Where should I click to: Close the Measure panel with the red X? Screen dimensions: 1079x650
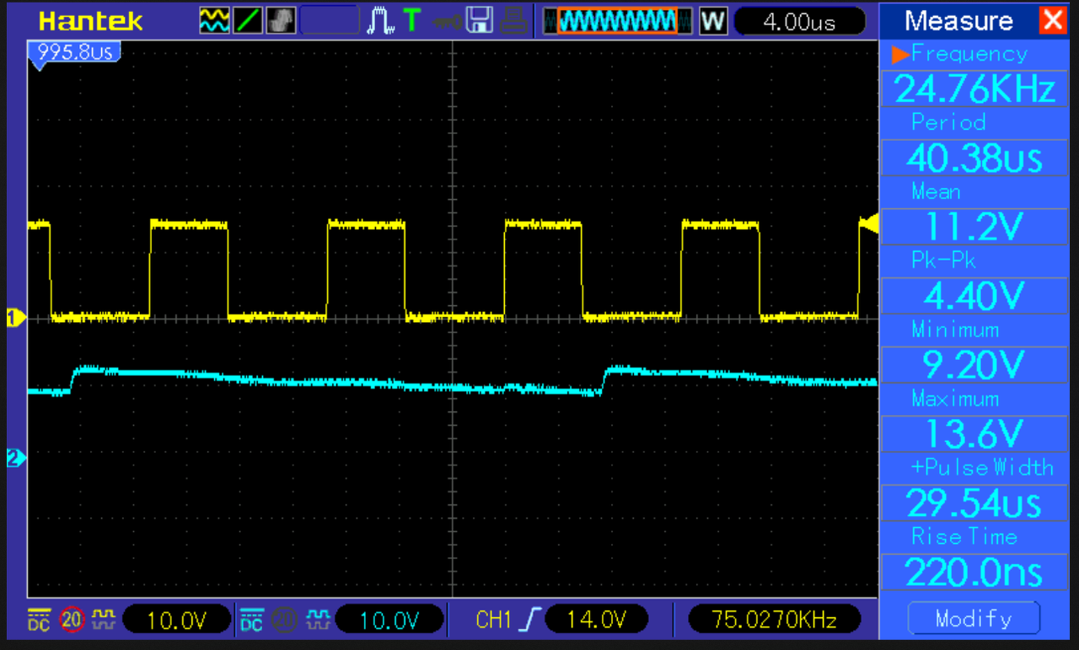[1053, 19]
